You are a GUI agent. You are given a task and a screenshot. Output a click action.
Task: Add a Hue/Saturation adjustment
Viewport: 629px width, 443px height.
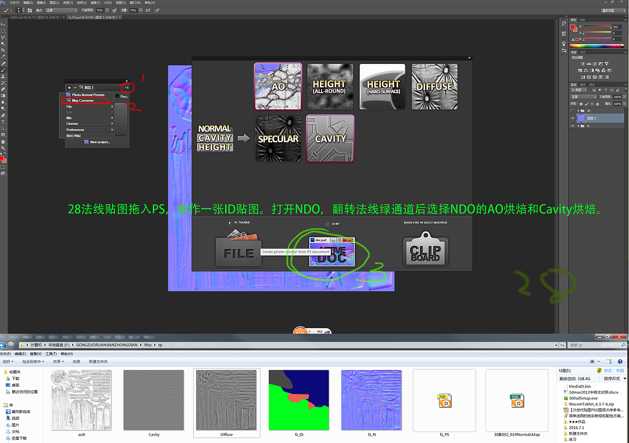579,70
